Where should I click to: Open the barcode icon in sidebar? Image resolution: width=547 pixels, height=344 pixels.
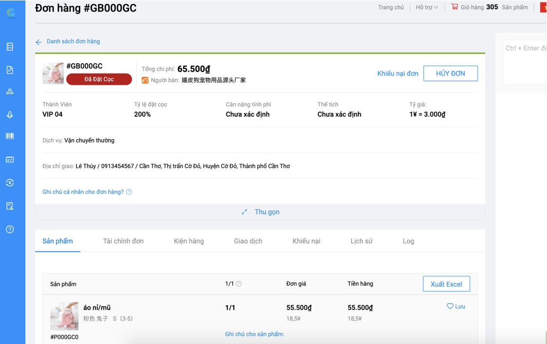click(x=10, y=136)
